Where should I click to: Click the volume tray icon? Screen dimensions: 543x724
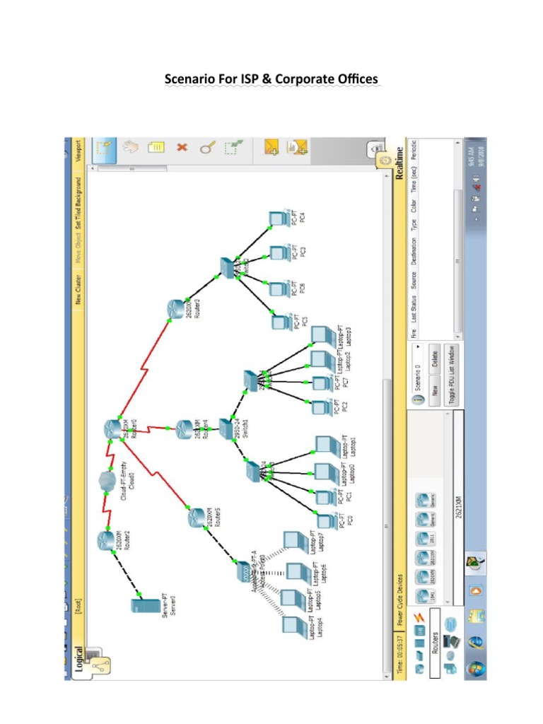pyautogui.click(x=476, y=178)
